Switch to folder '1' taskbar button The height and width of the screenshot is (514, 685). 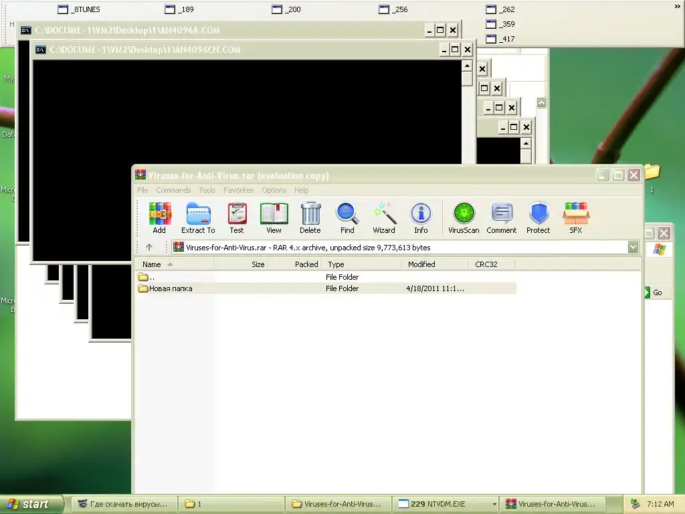(x=231, y=504)
